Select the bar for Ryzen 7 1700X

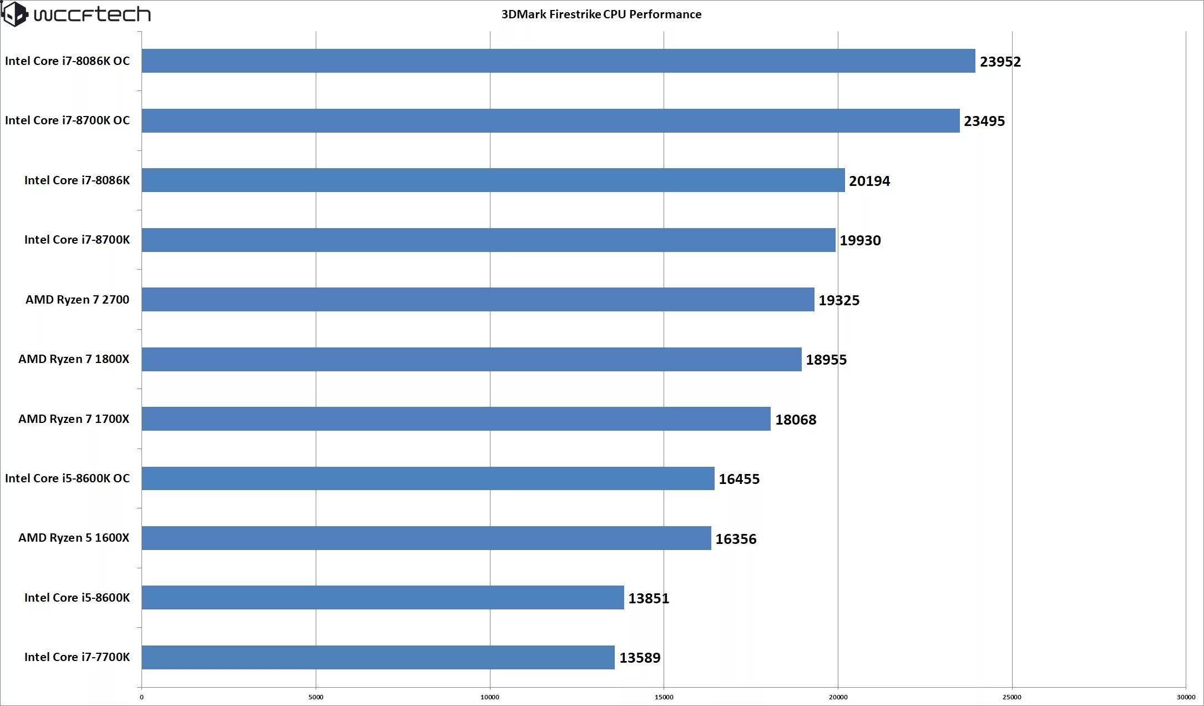[x=456, y=418]
